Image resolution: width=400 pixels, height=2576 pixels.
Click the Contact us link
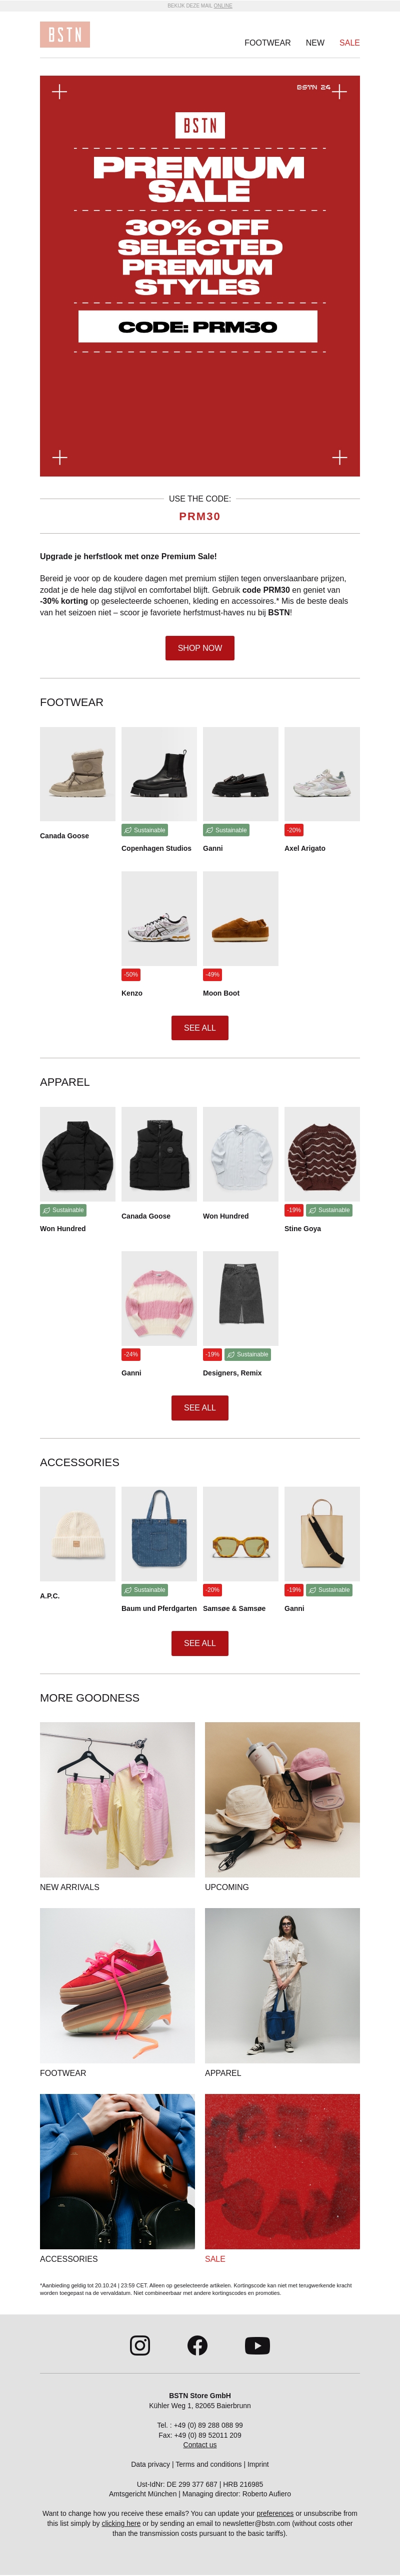pyautogui.click(x=199, y=2445)
